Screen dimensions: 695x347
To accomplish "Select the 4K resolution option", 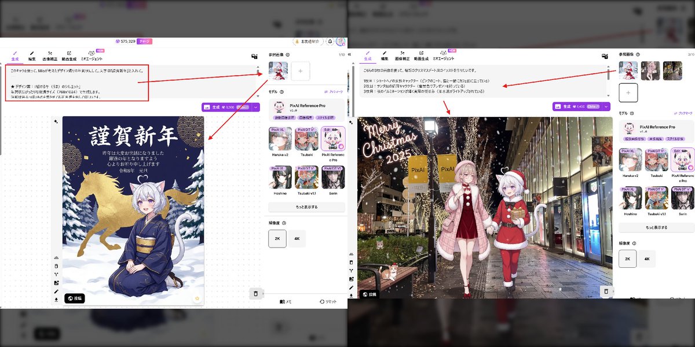I will 297,238.
